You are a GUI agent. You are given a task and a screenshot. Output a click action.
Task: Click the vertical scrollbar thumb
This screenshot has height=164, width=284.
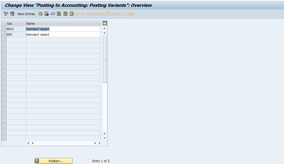point(105,59)
